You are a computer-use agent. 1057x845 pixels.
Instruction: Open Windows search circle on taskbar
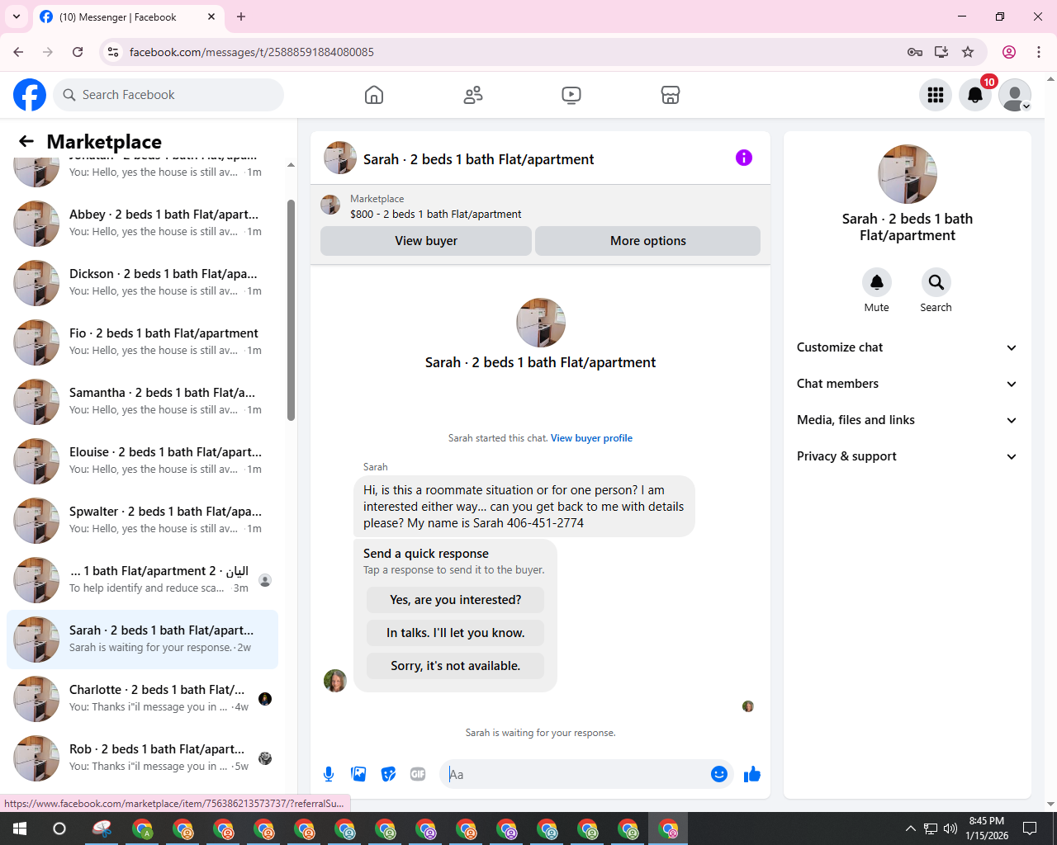coord(59,828)
